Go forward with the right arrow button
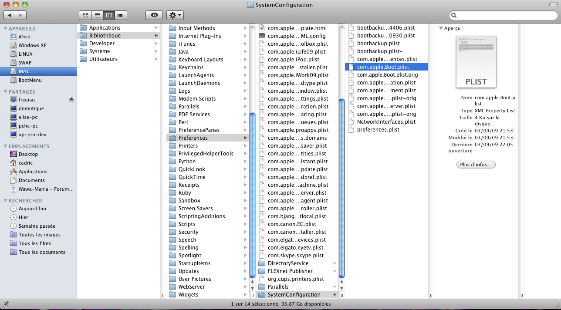The image size is (561, 310). (21, 15)
